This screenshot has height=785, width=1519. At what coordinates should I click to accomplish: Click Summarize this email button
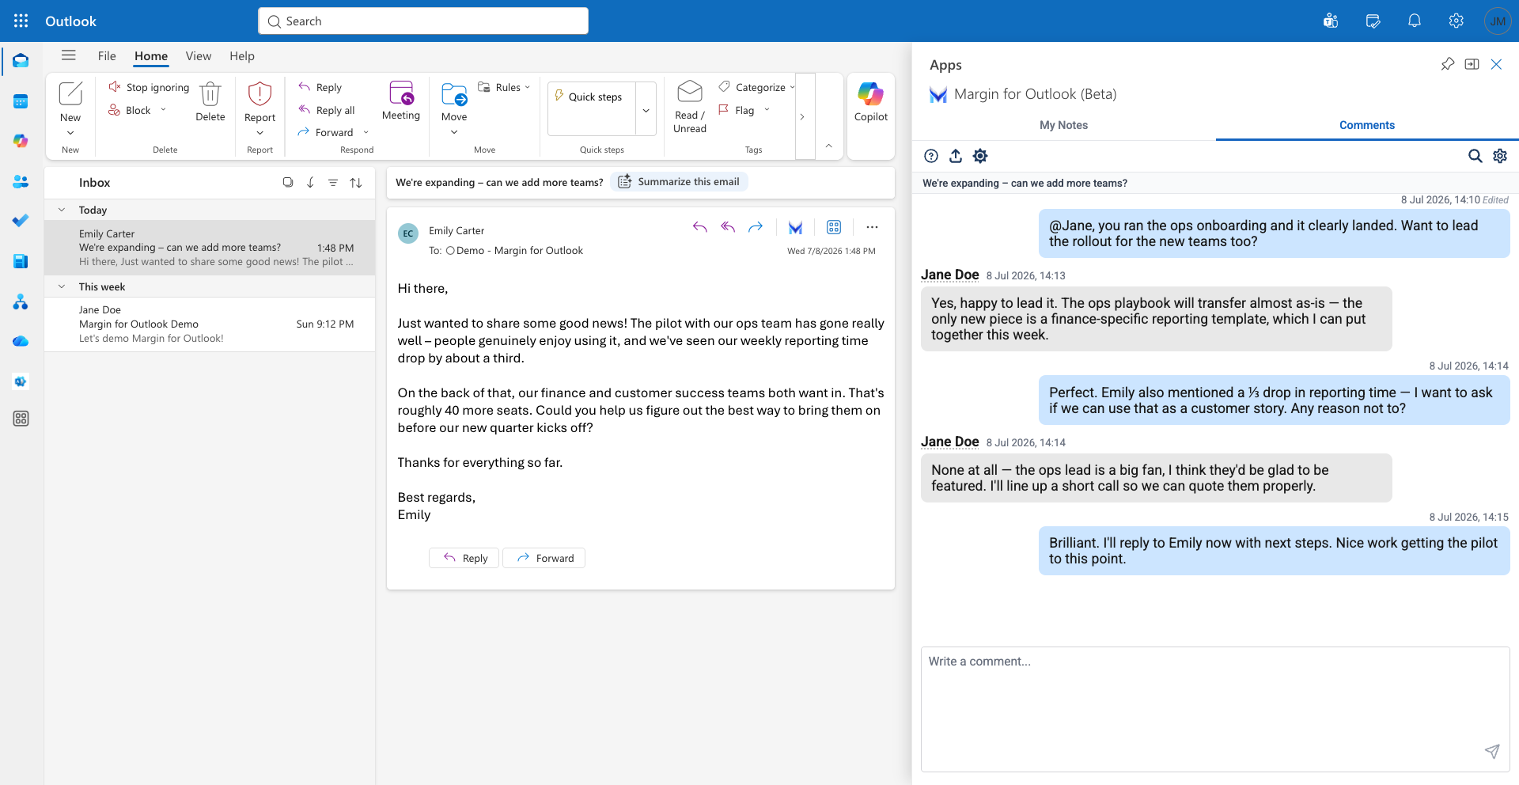[x=680, y=182]
